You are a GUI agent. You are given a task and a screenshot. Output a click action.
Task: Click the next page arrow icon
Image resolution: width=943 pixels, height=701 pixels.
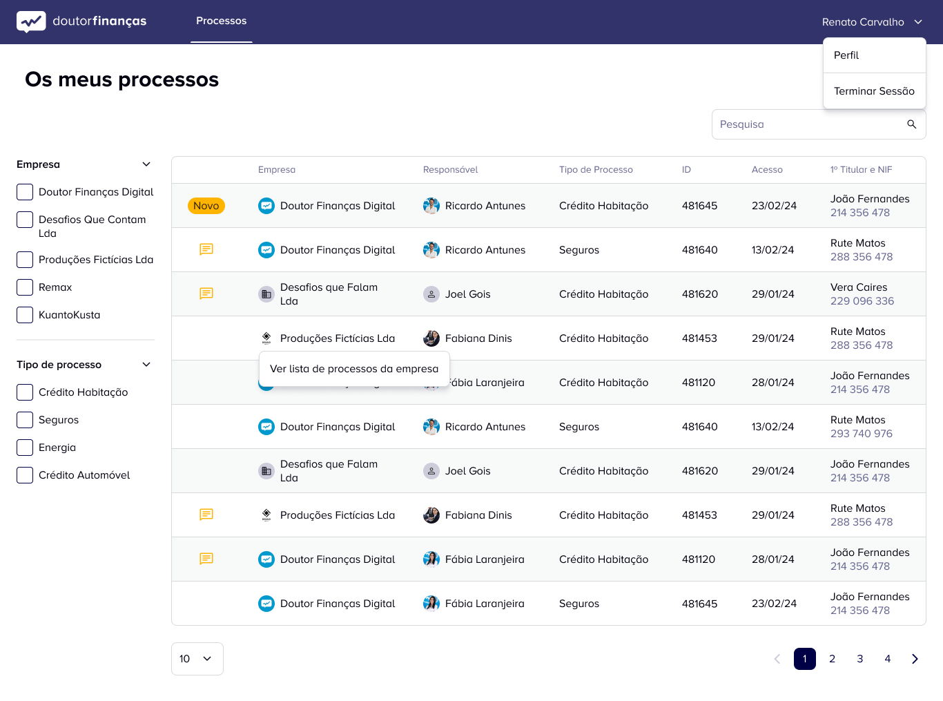pos(915,659)
